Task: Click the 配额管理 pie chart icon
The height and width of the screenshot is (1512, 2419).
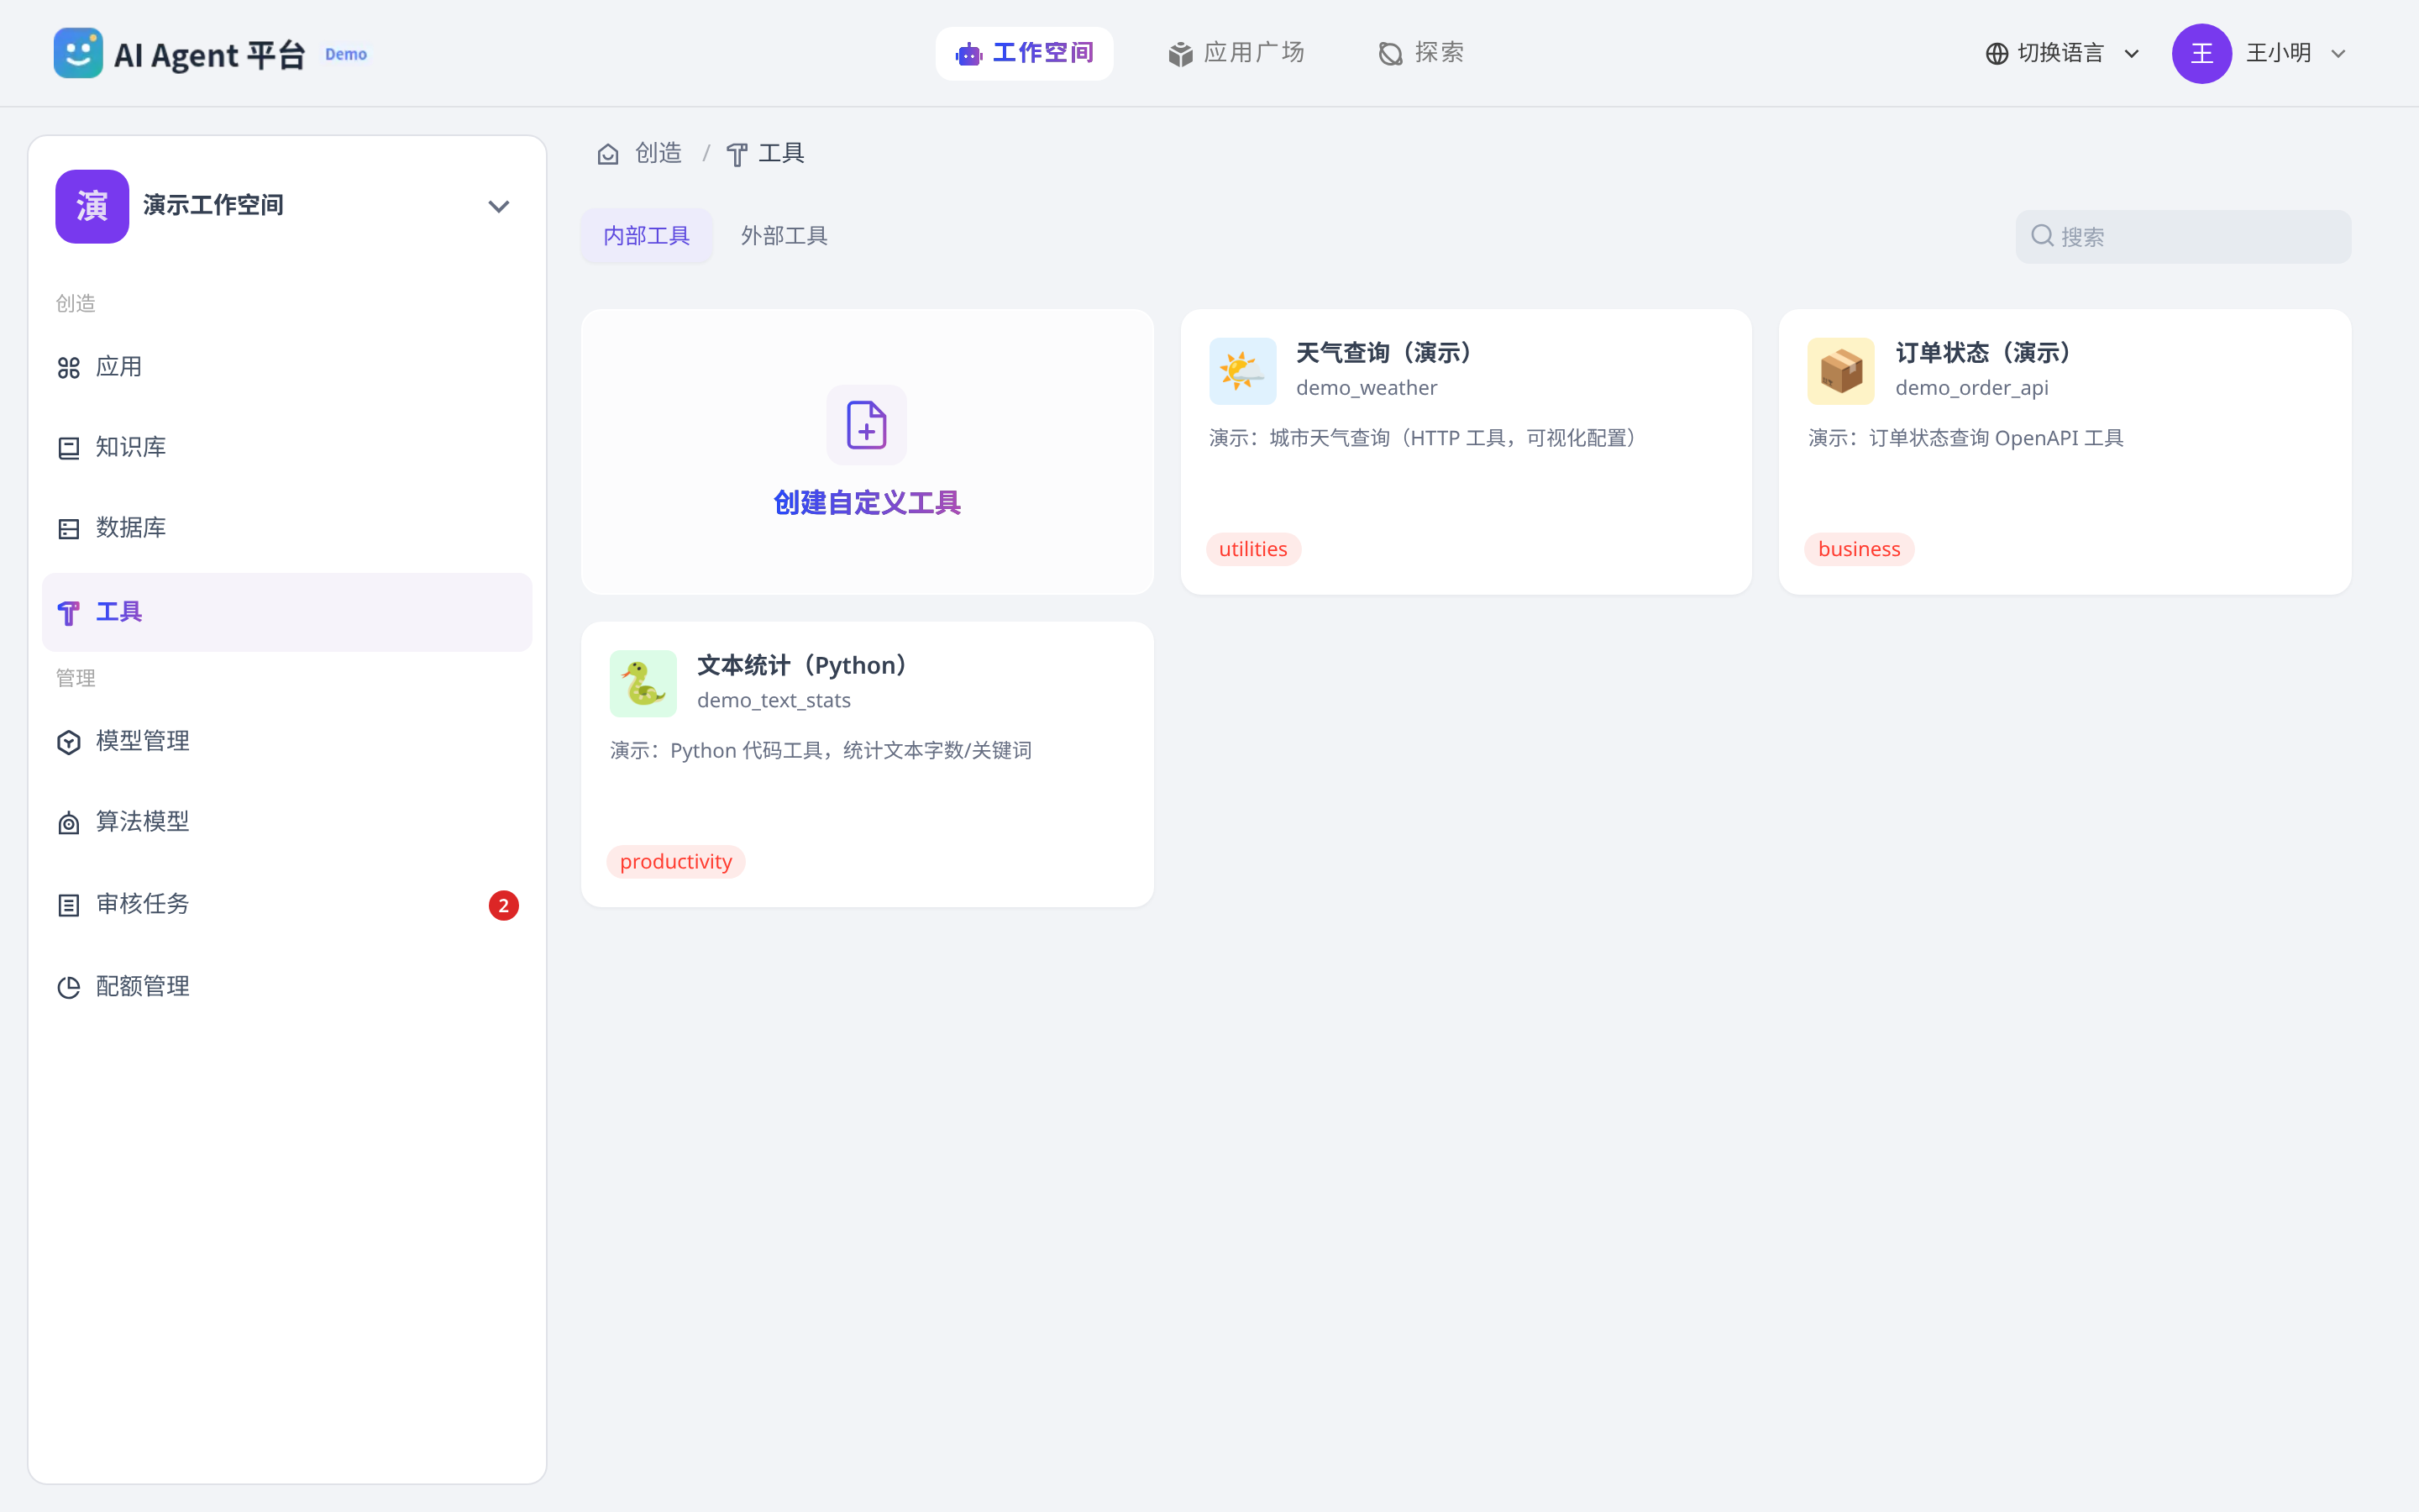Action: tap(69, 987)
